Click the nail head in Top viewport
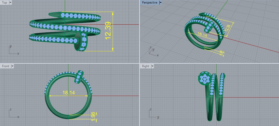This screenshot has height=126, width=279. coord(81,42)
